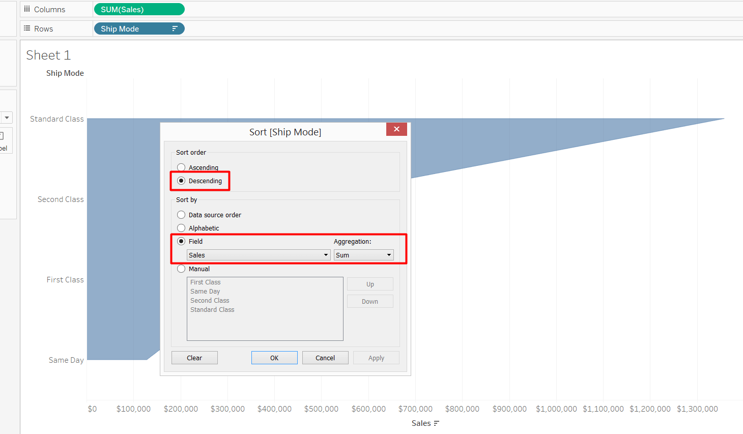
Task: Click OK to confirm the sort
Action: coord(274,357)
